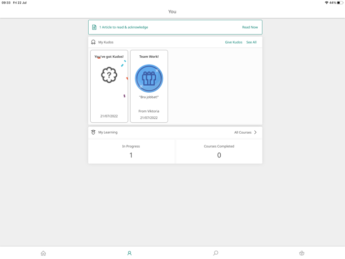Open the You've got Kudos! card
The image size is (345, 259).
pos(109,86)
